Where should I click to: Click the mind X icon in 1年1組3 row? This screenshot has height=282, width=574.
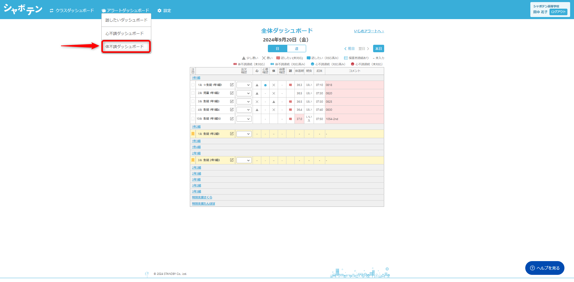[x=257, y=102]
